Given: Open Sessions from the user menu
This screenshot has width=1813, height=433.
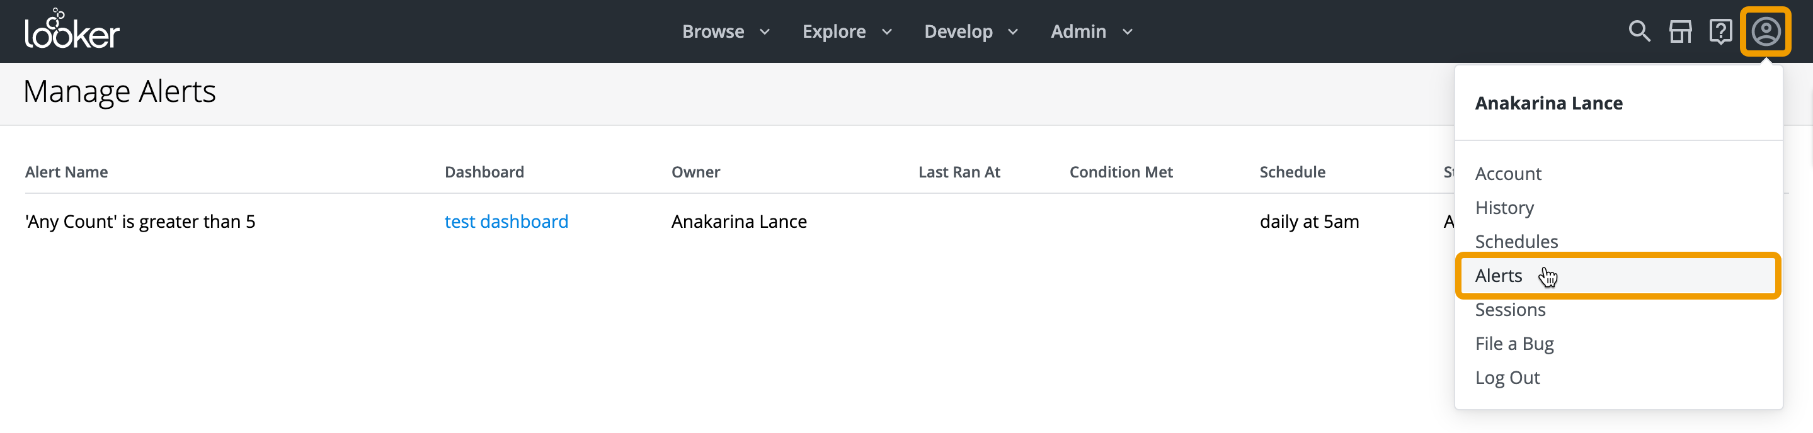Looking at the screenshot, I should (x=1509, y=309).
